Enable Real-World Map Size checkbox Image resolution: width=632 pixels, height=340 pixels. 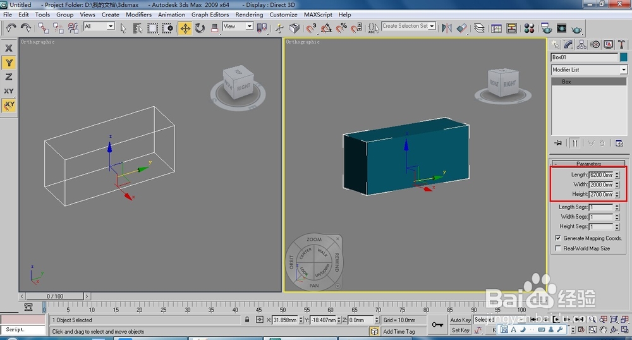click(x=558, y=248)
